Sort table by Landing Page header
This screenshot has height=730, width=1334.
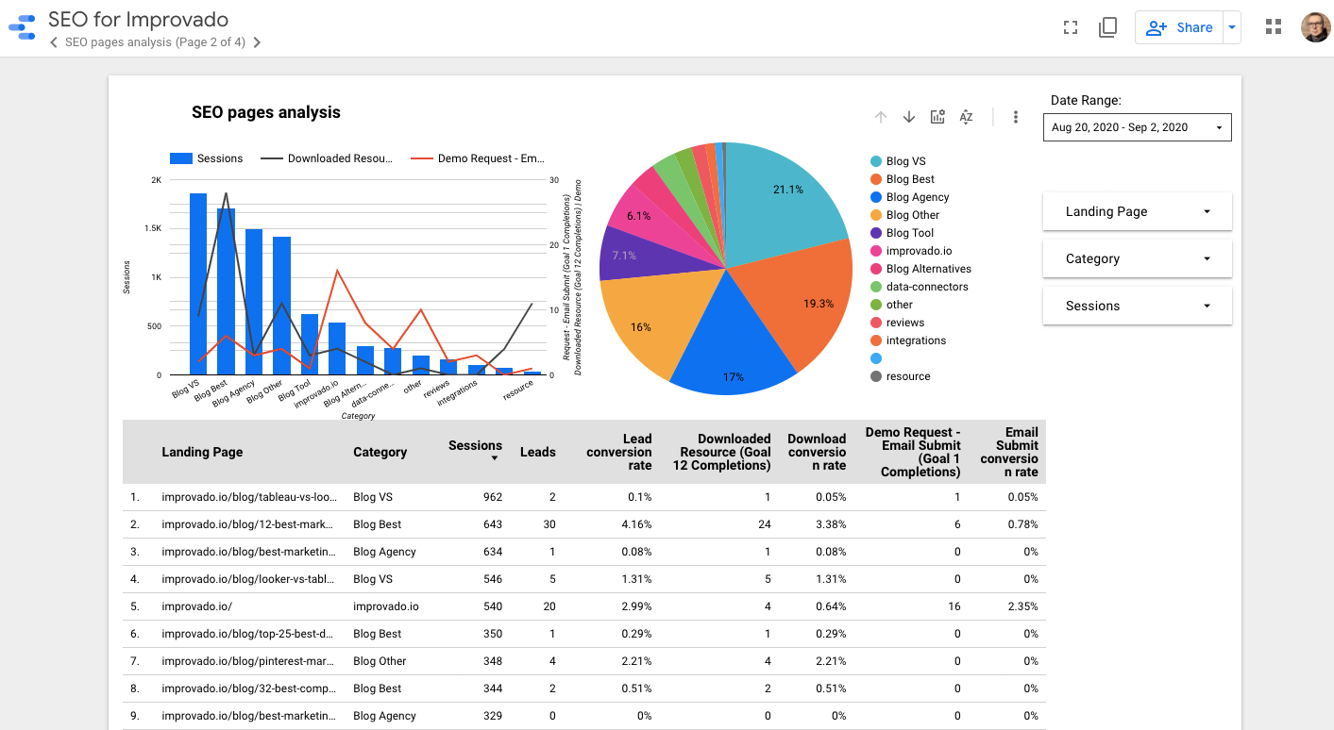202,452
